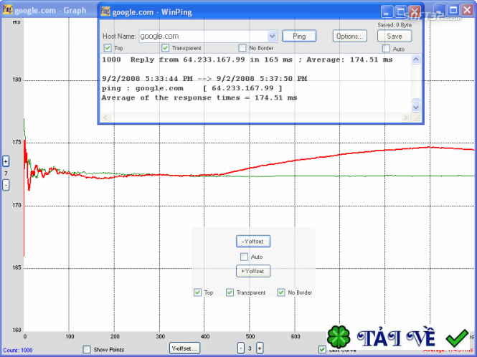Image resolution: width=477 pixels, height=357 pixels.
Task: Enable Auto save checkbox under Save
Action: pos(386,49)
